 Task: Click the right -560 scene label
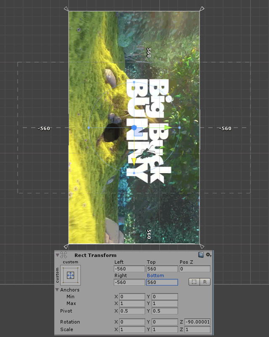[x=225, y=128]
